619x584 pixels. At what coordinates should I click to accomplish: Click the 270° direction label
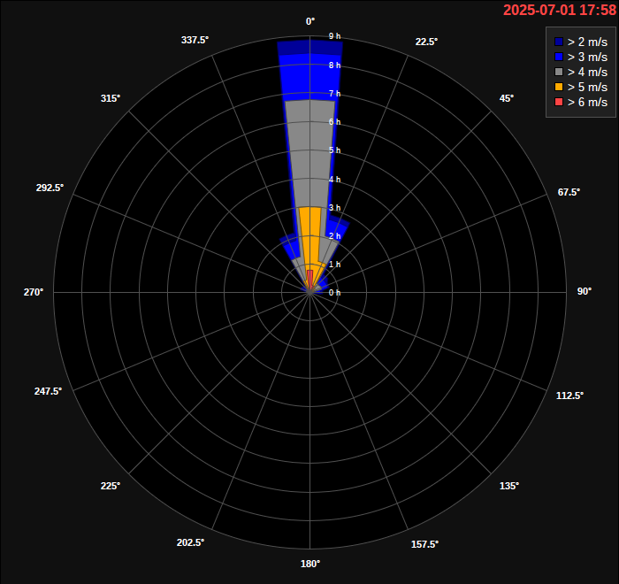pyautogui.click(x=34, y=292)
